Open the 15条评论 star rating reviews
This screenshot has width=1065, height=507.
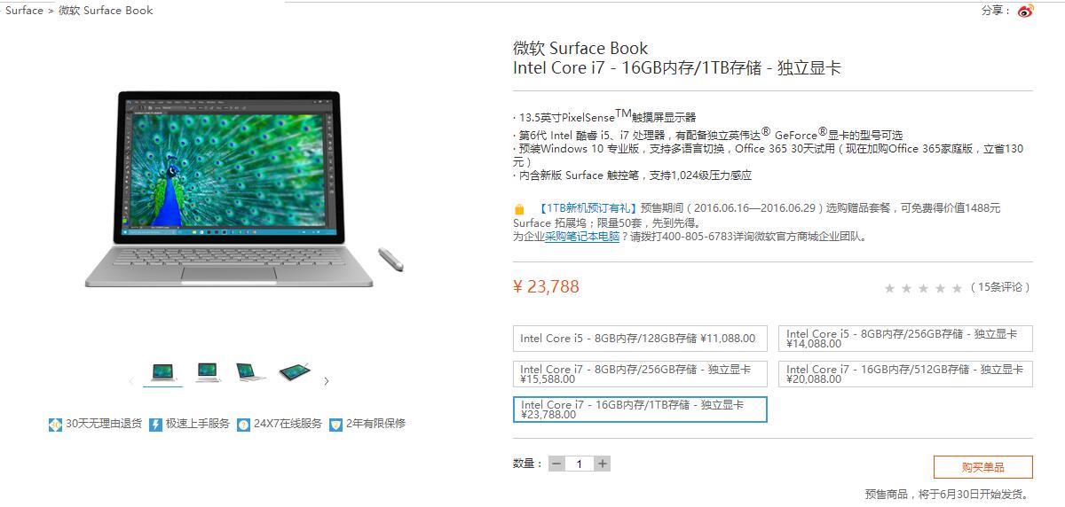tap(957, 287)
